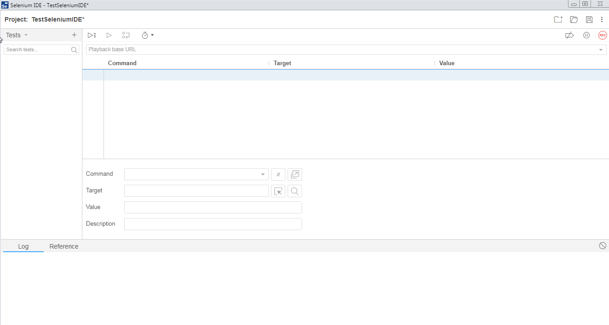Click Run all tests icon
Screen dimensions: 609x325
click(x=92, y=35)
